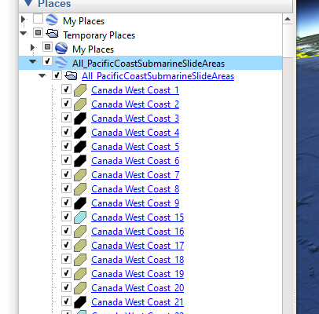Expand the top My Places node
Viewport: 319px width, 314px height.
pyautogui.click(x=23, y=19)
